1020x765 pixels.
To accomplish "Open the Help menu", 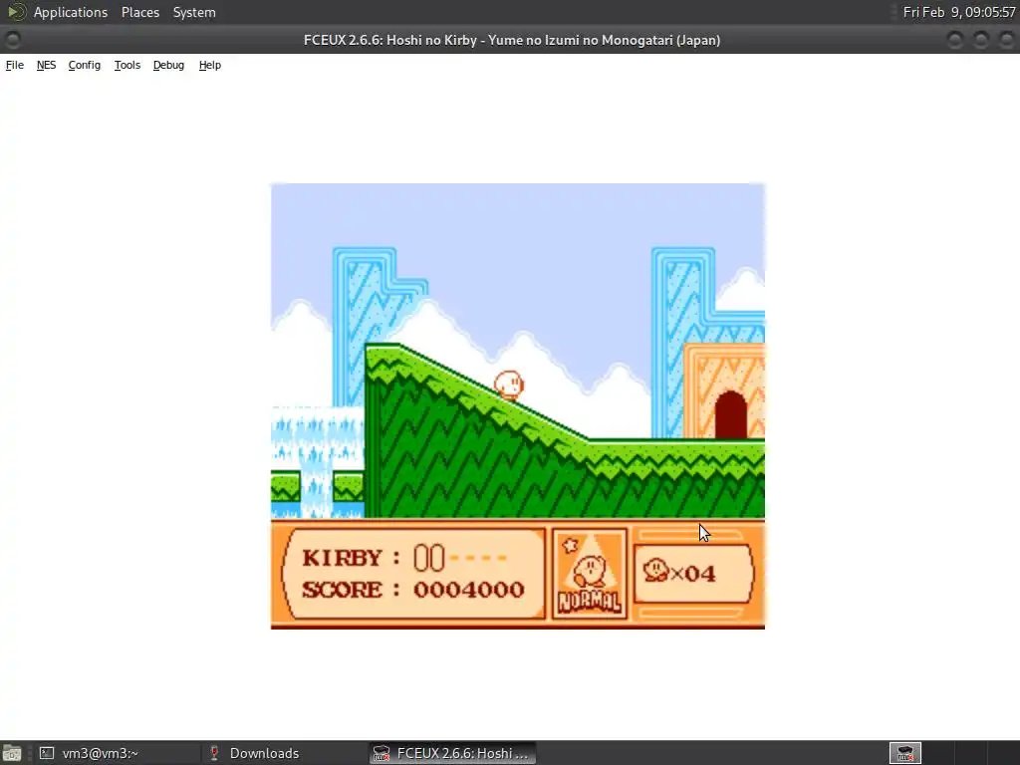I will (x=210, y=65).
